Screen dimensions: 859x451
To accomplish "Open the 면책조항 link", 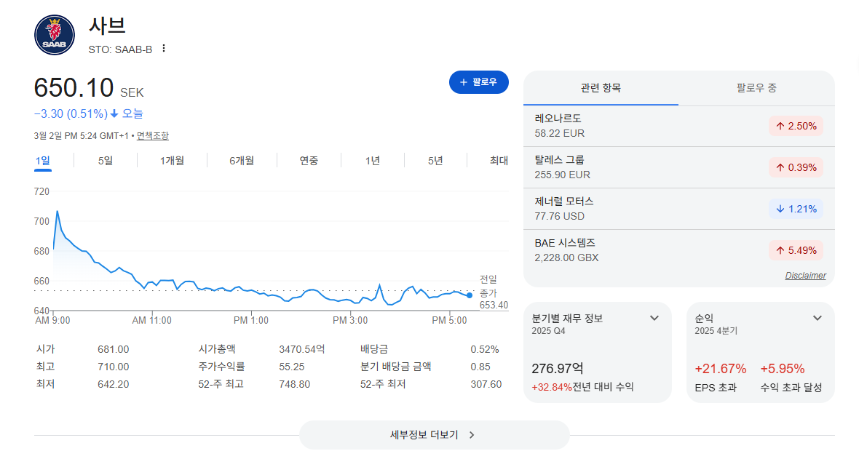I will coord(153,136).
